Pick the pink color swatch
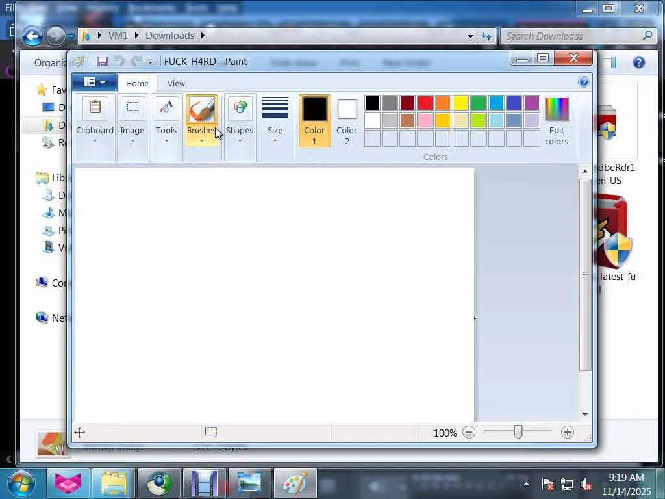This screenshot has width=665, height=499. [x=425, y=120]
